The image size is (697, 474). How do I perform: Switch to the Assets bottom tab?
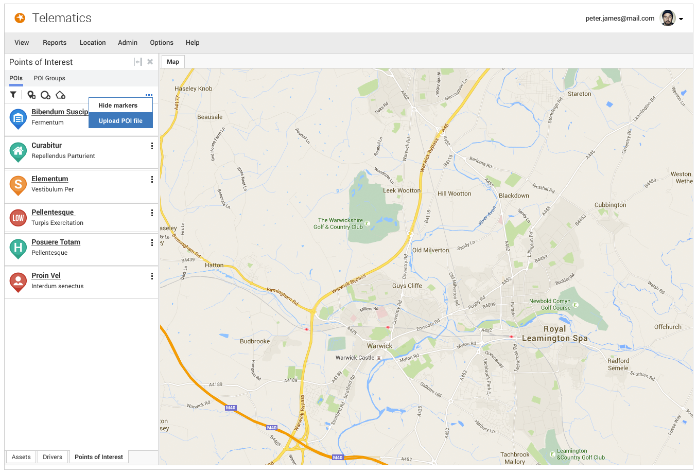(21, 457)
